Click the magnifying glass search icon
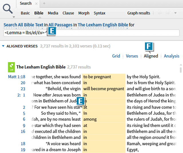 8,10
